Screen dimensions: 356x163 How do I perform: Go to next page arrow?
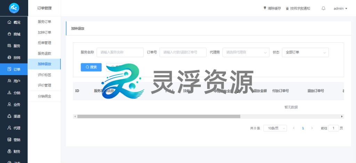pos(312,128)
